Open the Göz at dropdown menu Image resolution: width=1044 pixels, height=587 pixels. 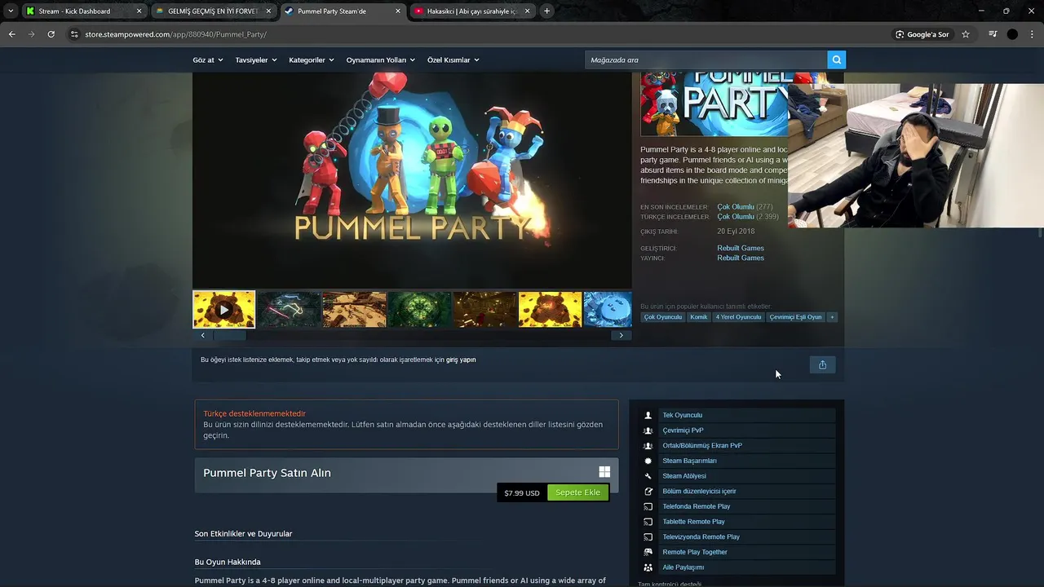pos(207,60)
